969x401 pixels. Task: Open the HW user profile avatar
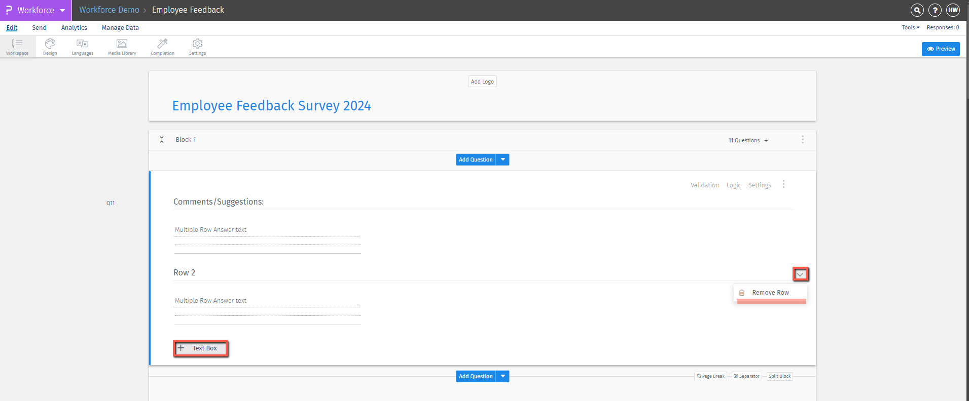tap(953, 10)
